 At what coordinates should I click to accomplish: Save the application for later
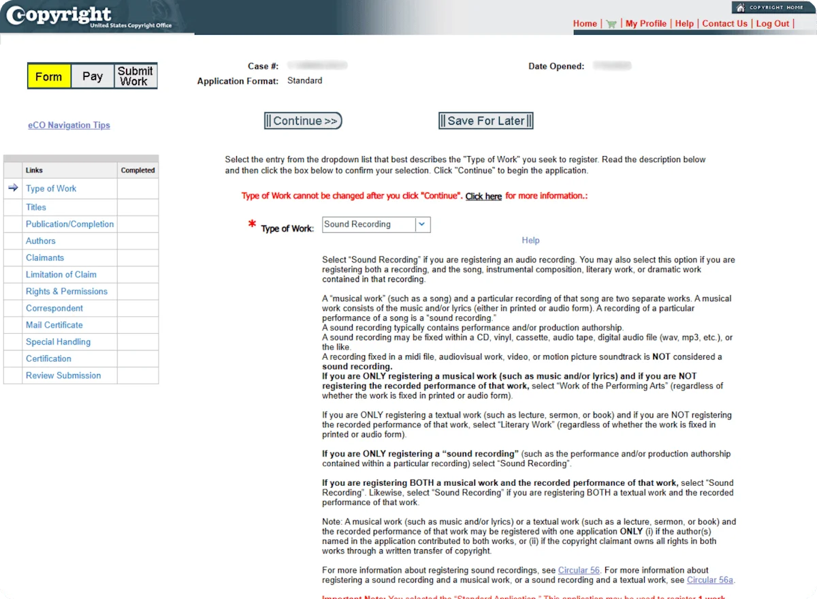click(485, 121)
